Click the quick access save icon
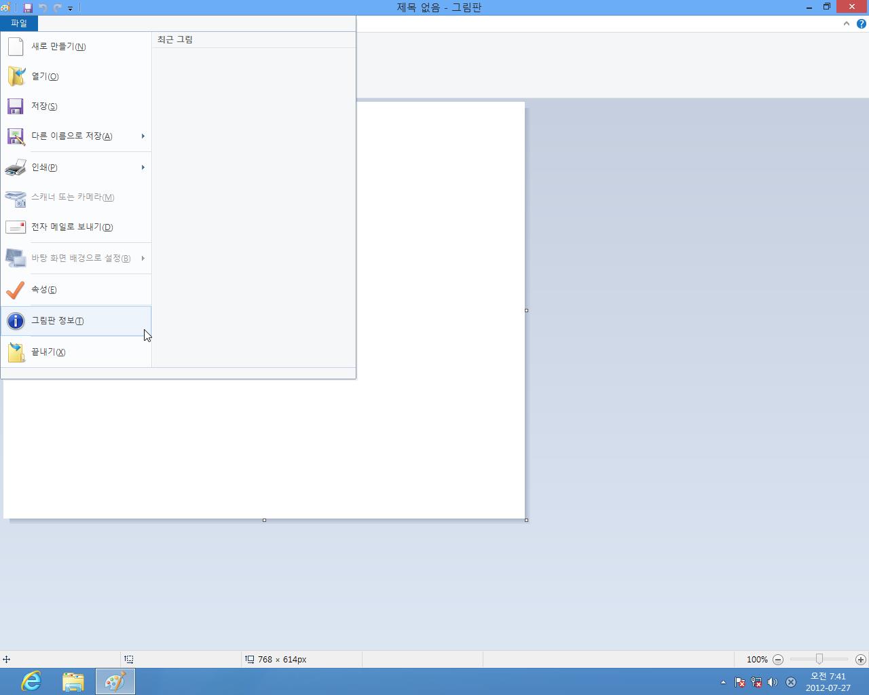 (28, 8)
